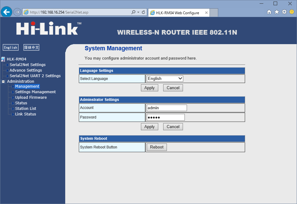Click the blue arrow icon beside Link Status
The image size is (297, 204).
click(x=13, y=114)
